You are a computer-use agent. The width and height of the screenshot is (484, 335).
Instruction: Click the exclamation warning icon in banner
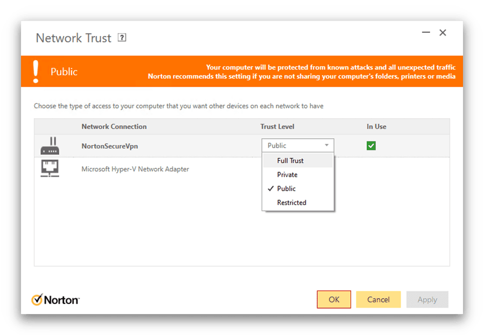click(35, 72)
